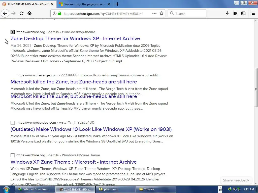Screen dimensions: 258x193
Task: Reload the current DuckDuckGo page
Action: point(21,14)
